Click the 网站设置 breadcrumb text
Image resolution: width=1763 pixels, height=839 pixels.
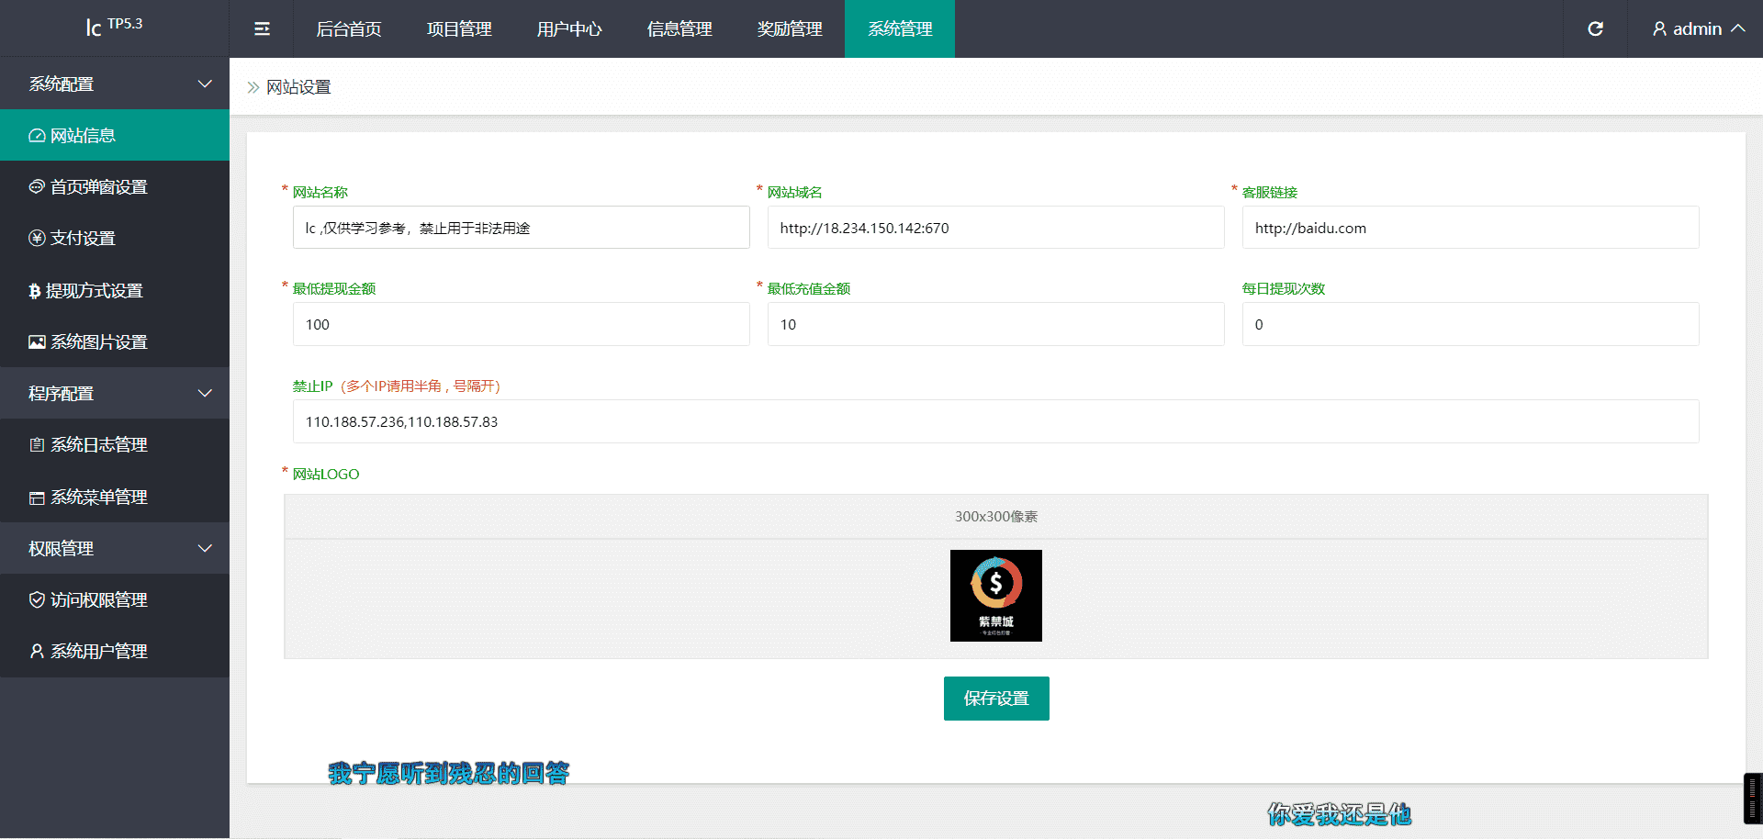(298, 87)
